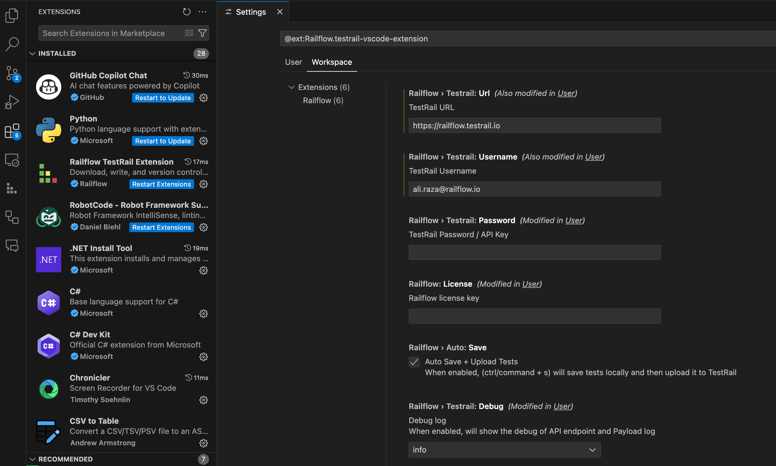The width and height of the screenshot is (776, 466).
Task: Select the 28 installed count badge
Action: point(201,53)
